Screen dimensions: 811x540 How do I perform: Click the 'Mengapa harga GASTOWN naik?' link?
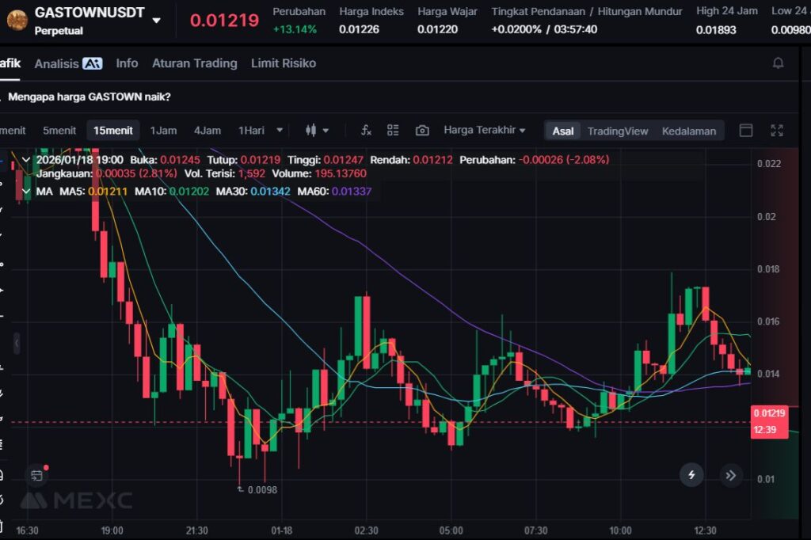(89, 97)
